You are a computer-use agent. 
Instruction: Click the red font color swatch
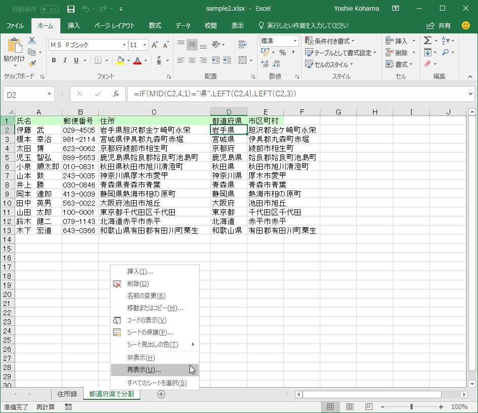click(x=137, y=60)
